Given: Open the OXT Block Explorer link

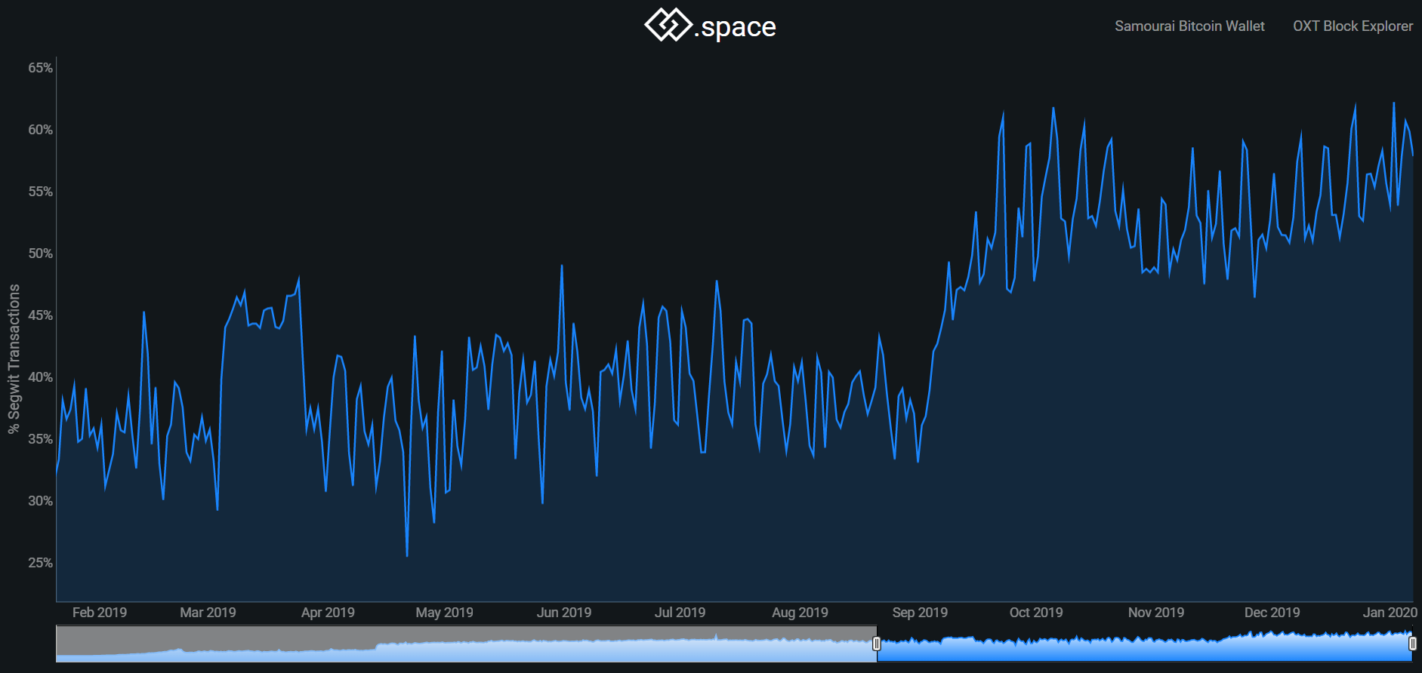Looking at the screenshot, I should 1353,26.
